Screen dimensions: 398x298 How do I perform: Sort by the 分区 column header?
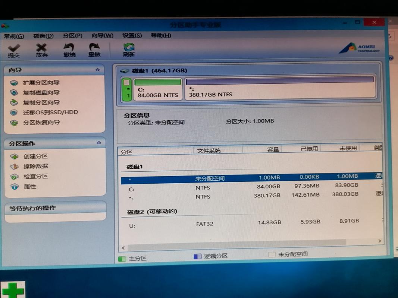[x=156, y=151]
